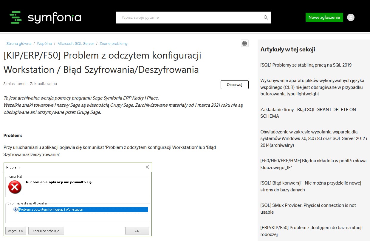Click 'Kopiuj do schowka' in dialog
370x241 pixels.
[46, 231]
